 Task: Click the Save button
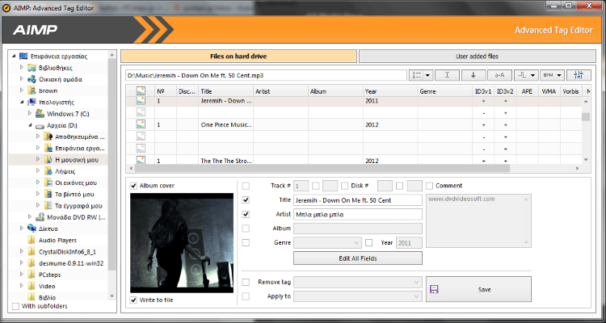(x=478, y=289)
